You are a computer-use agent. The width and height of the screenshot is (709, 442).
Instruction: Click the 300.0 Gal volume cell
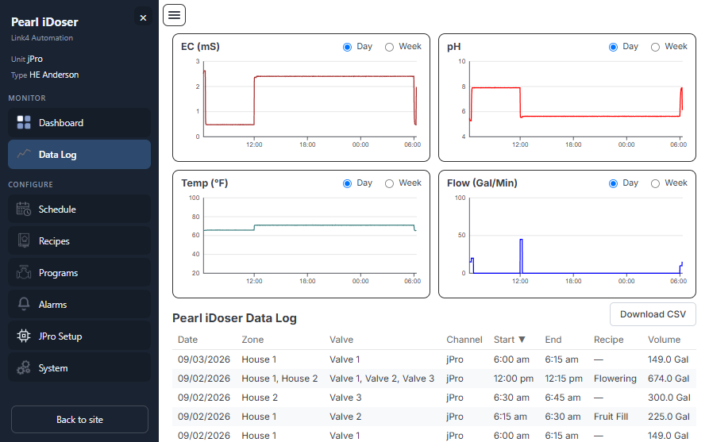pyautogui.click(x=669, y=398)
